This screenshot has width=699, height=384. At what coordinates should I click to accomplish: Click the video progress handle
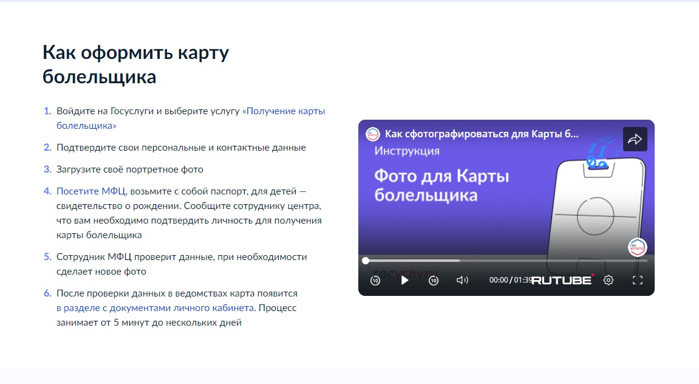366,261
